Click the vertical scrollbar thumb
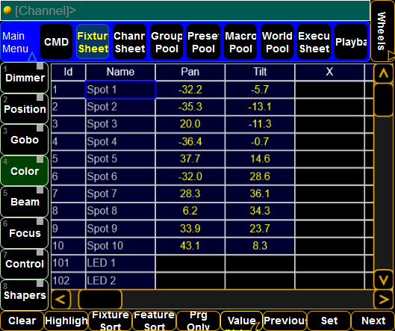Screen dimensions: 395x331 click(x=383, y=100)
